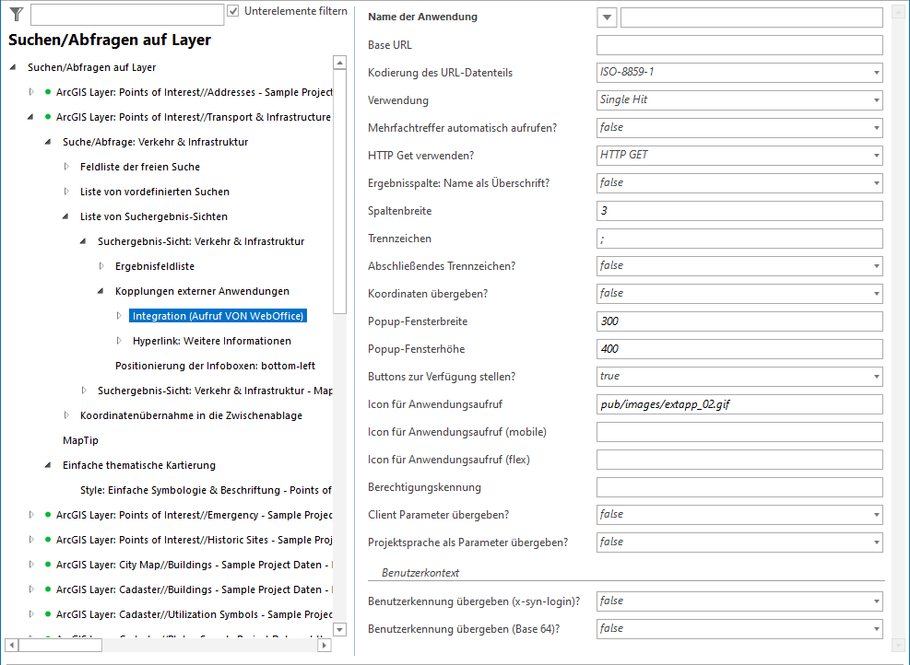This screenshot has width=910, height=665.
Task: Expand the Feldliste der freien Suche node
Action: pos(65,167)
